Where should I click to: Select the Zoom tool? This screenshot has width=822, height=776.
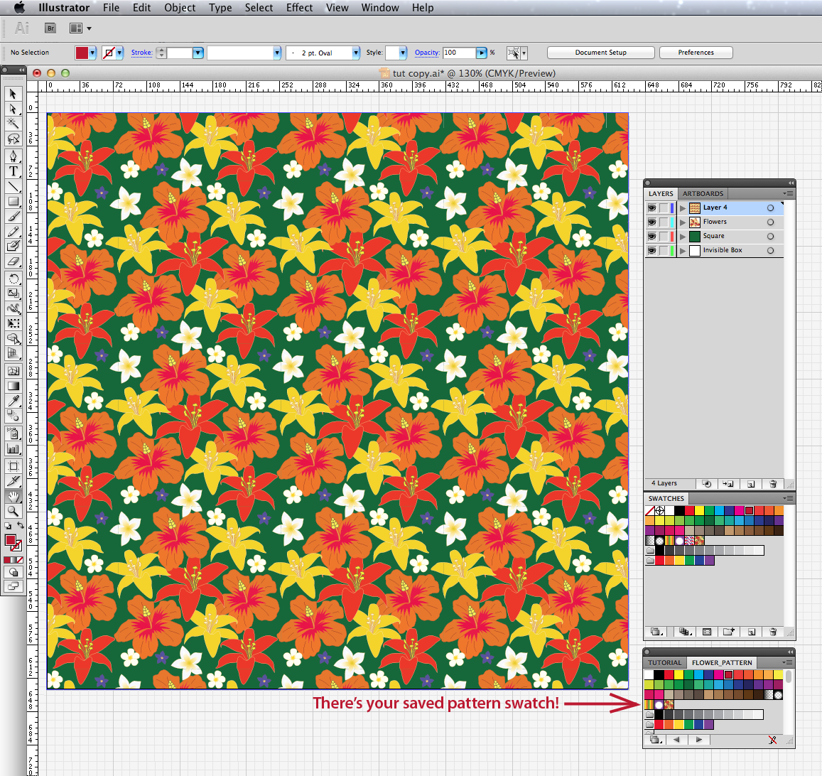tap(13, 511)
